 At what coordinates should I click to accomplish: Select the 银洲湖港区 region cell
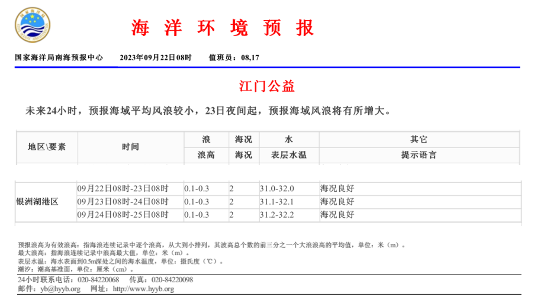tap(37, 202)
